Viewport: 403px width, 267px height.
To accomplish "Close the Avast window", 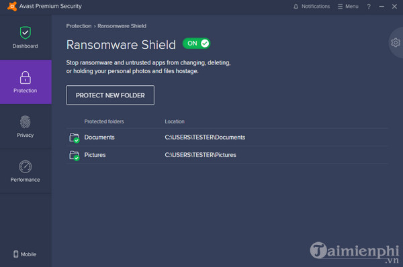I will click(x=394, y=7).
